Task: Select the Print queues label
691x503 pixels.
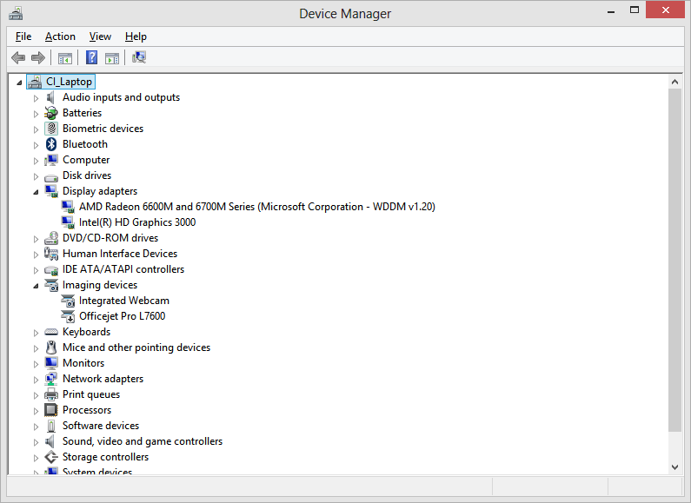Action: coord(91,394)
